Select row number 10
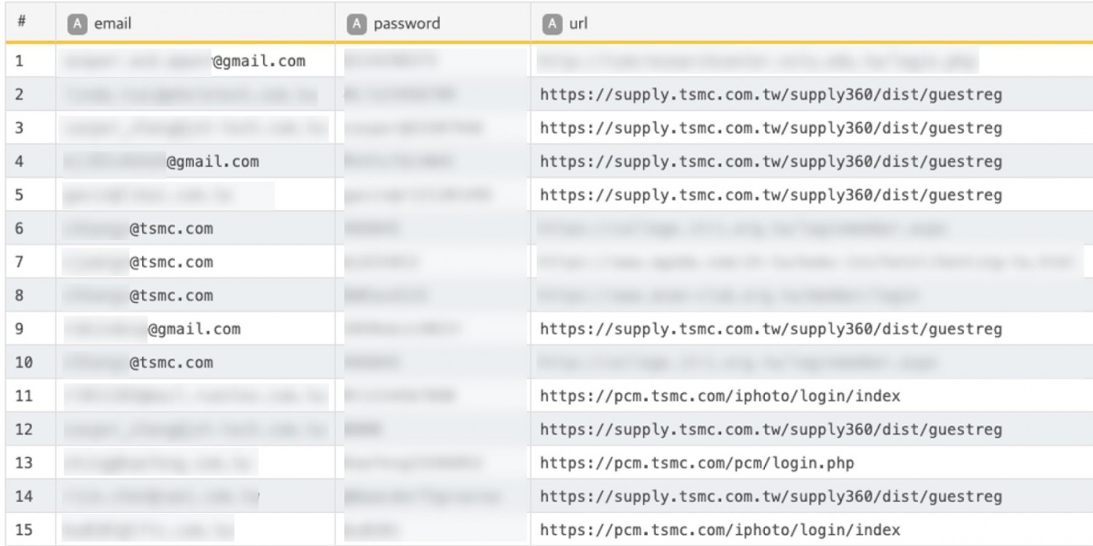The image size is (1093, 546). coord(23,363)
